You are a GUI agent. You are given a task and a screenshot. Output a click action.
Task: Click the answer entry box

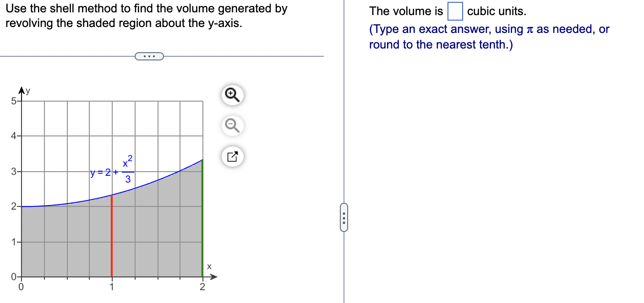pyautogui.click(x=455, y=10)
